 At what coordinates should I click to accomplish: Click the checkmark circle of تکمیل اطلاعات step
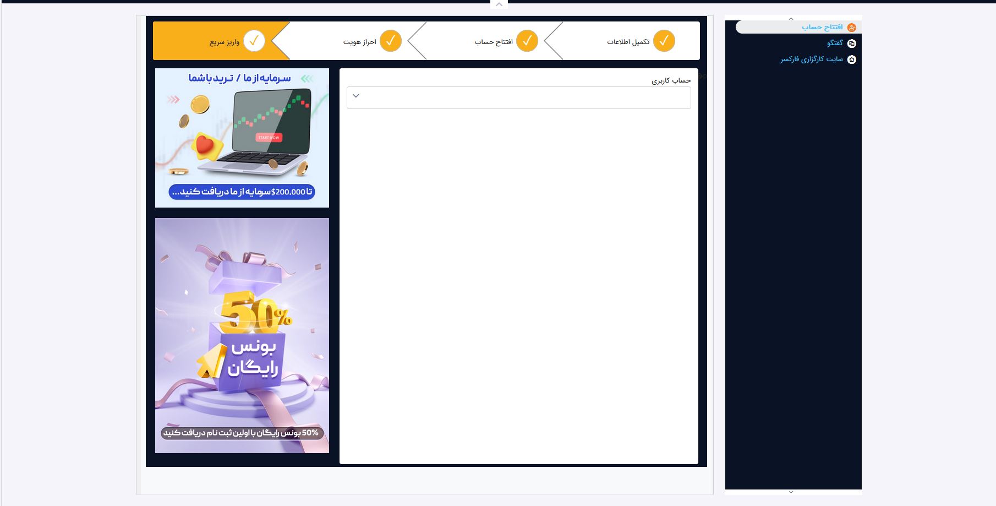click(x=664, y=41)
